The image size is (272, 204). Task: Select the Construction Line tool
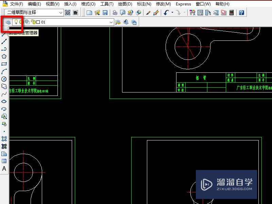point(4,41)
